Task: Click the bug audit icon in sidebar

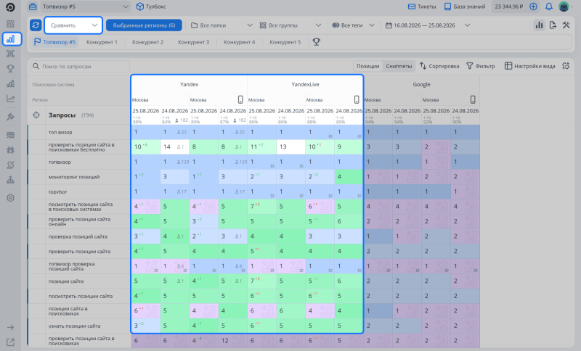Action: (10, 150)
